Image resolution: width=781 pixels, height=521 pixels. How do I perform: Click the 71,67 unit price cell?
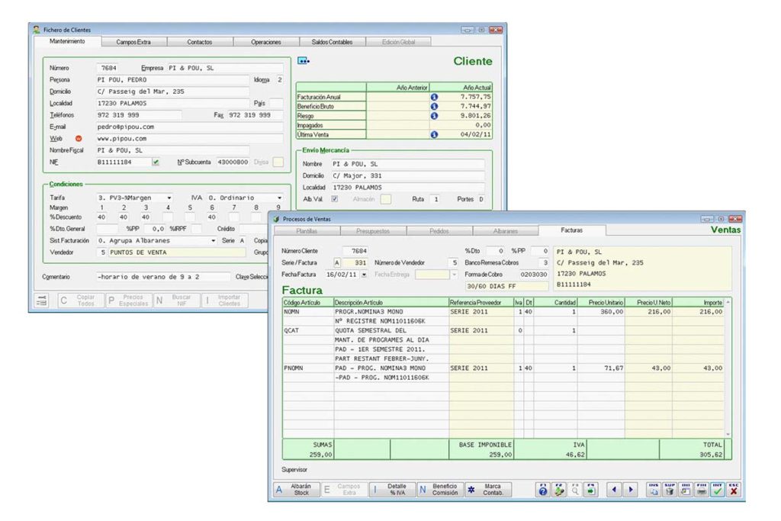click(601, 368)
